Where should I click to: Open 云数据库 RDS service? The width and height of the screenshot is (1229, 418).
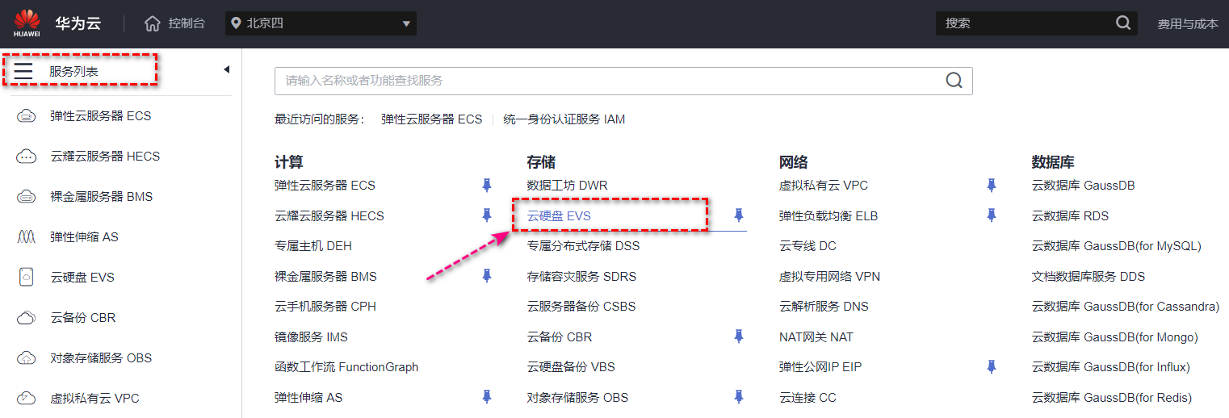[1070, 216]
